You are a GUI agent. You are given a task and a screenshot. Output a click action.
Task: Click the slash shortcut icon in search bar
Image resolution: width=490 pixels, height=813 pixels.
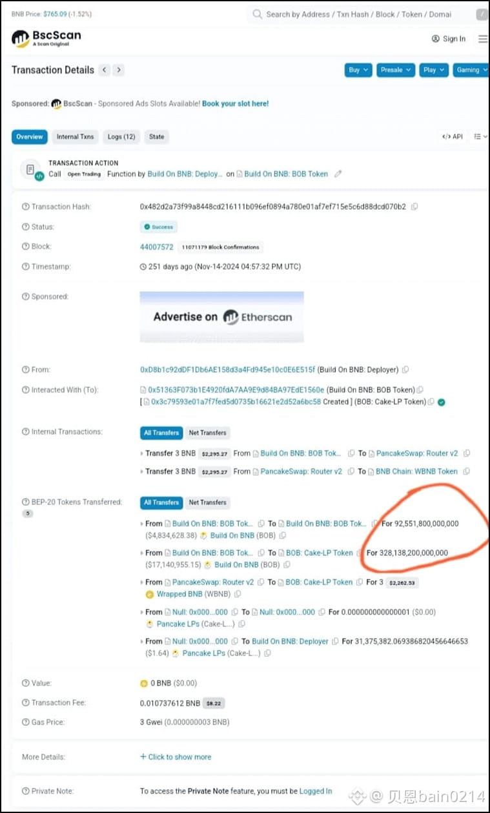[x=481, y=14]
